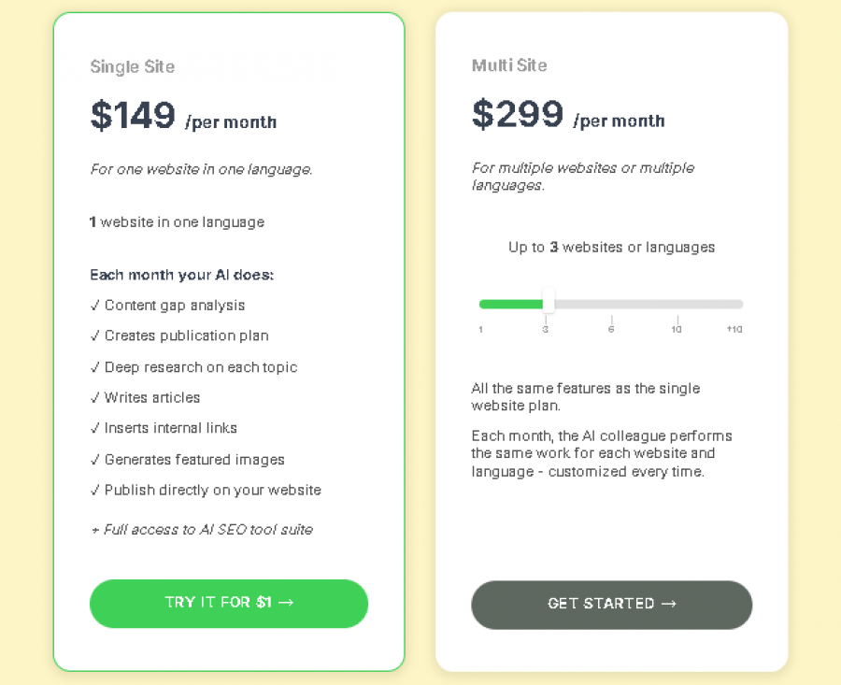The width and height of the screenshot is (841, 685).
Task: Click the checkmark beside Writes articles
Action: [94, 397]
